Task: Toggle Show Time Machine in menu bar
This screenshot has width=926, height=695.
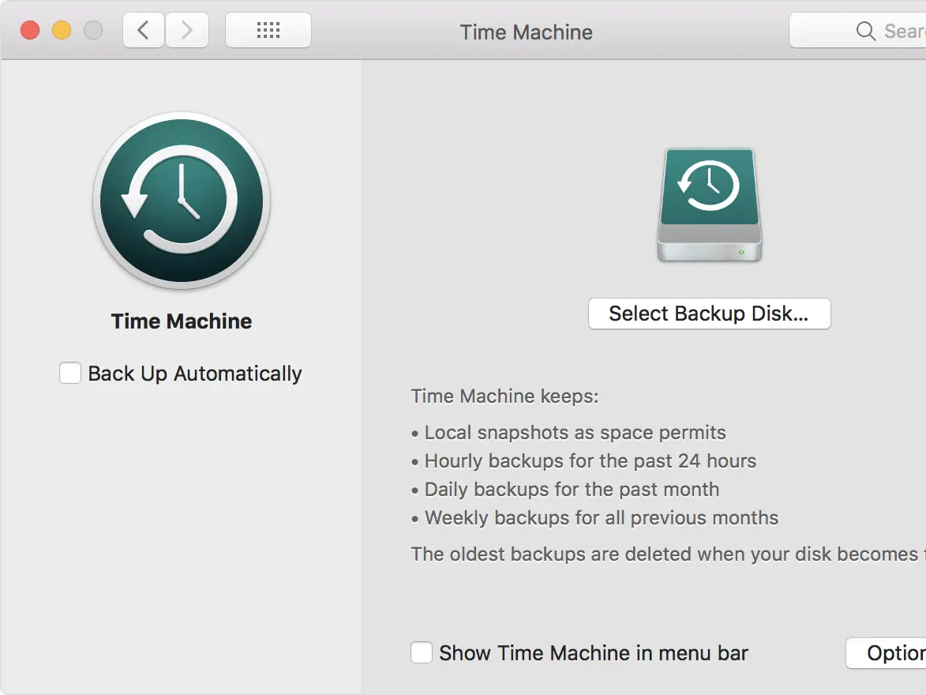Action: click(x=421, y=652)
